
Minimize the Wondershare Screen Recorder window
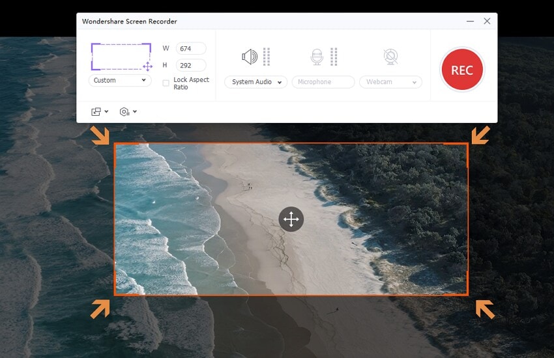coord(471,21)
